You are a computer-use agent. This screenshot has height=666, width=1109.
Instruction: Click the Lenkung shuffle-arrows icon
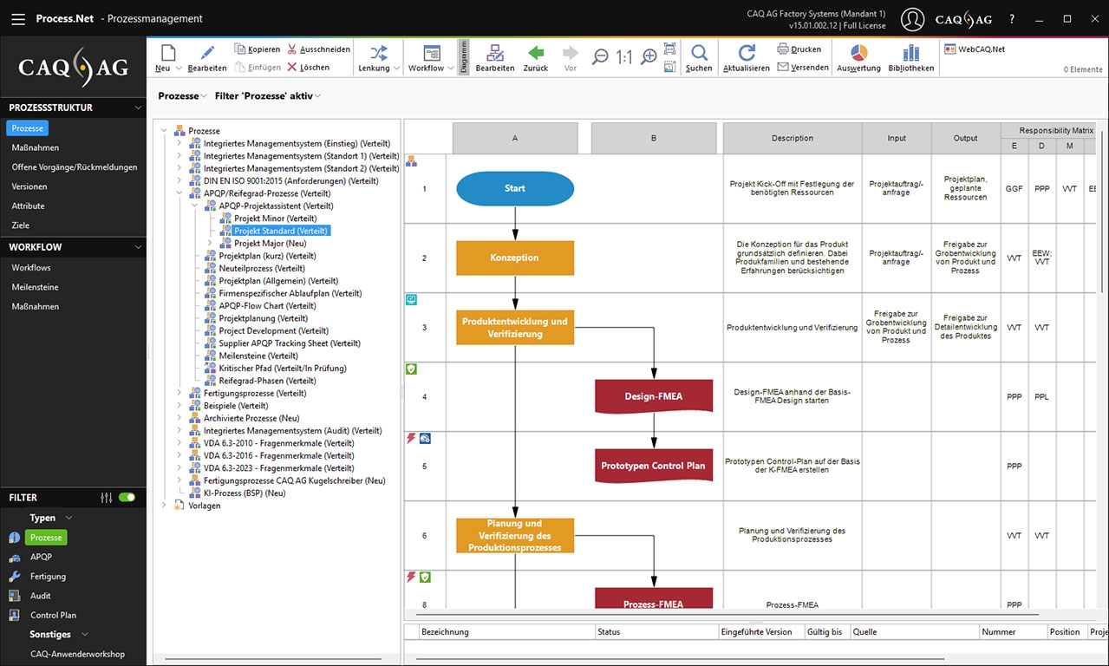(x=379, y=53)
